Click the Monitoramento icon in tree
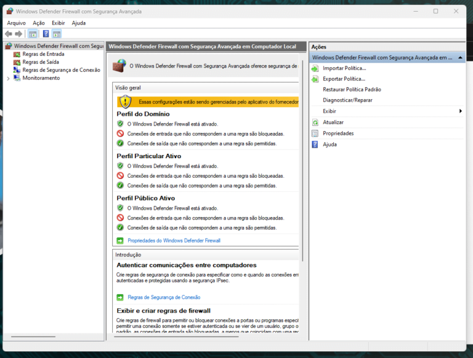The width and height of the screenshot is (473, 358). point(17,78)
